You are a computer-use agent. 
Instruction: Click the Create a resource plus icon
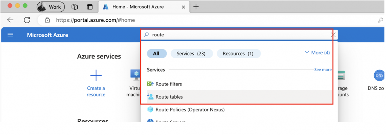point(96,75)
